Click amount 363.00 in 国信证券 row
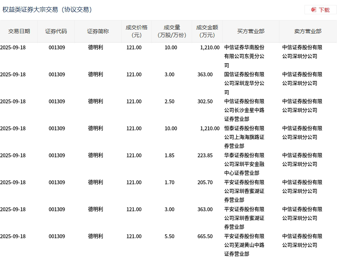 (x=205, y=75)
